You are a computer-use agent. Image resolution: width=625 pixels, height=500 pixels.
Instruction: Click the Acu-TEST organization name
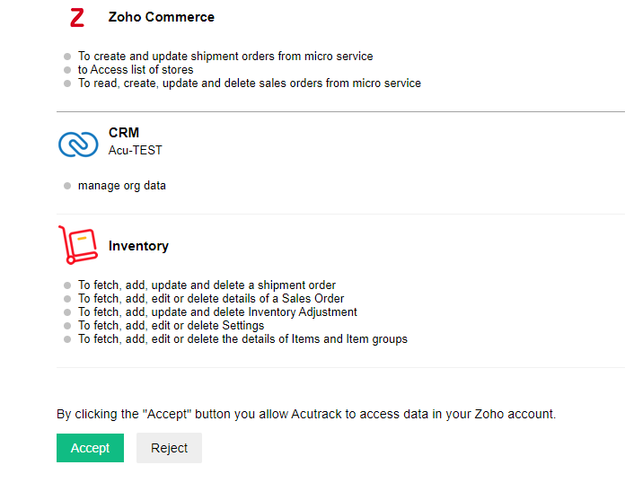coord(135,150)
